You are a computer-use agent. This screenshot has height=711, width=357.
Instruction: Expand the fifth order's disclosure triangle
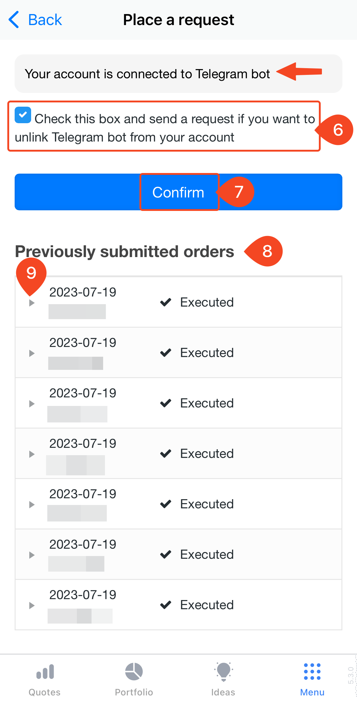(x=32, y=505)
